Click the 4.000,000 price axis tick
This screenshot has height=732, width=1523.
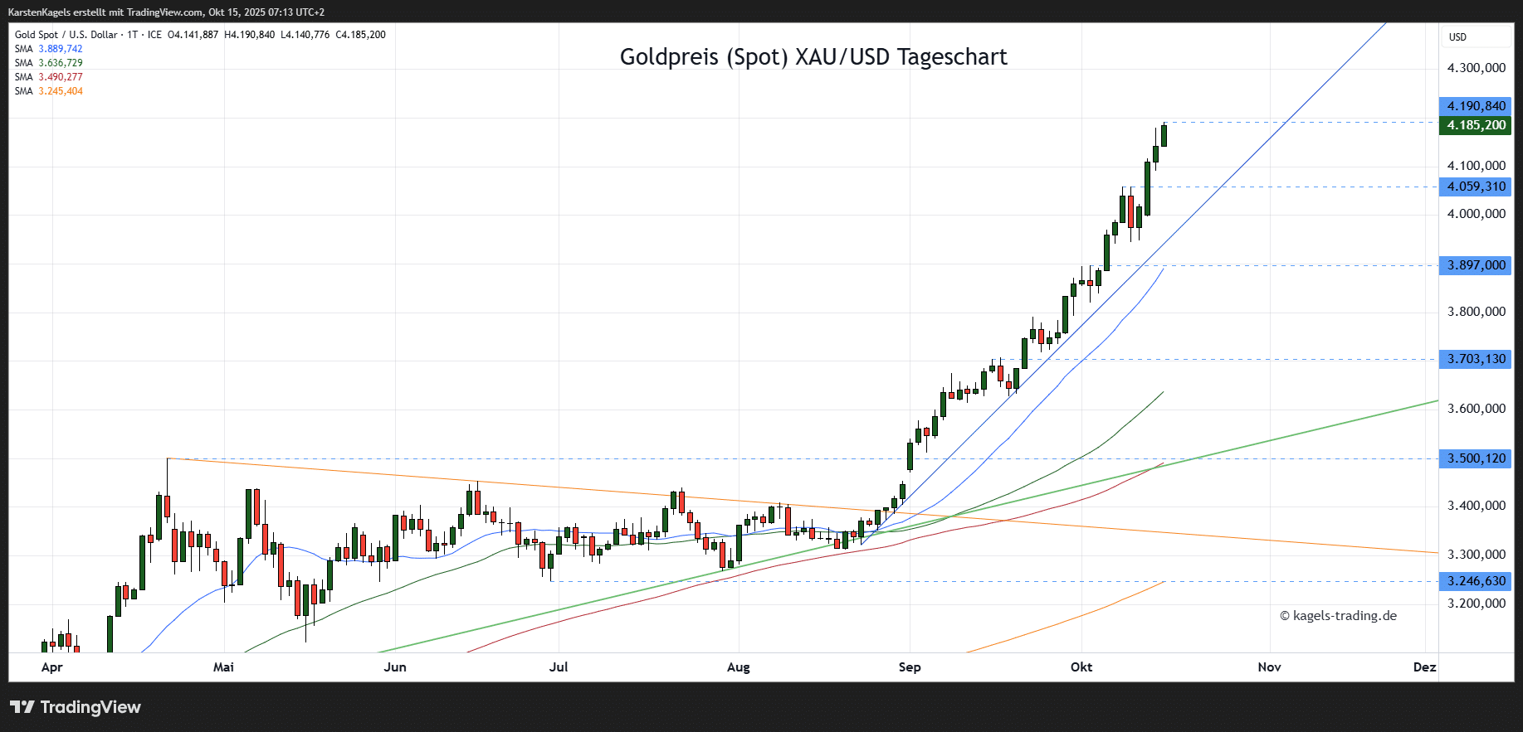(x=1476, y=214)
